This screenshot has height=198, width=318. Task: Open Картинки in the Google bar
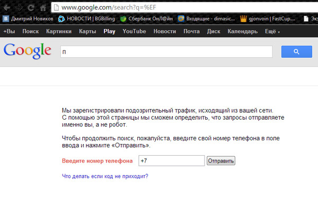(59, 31)
